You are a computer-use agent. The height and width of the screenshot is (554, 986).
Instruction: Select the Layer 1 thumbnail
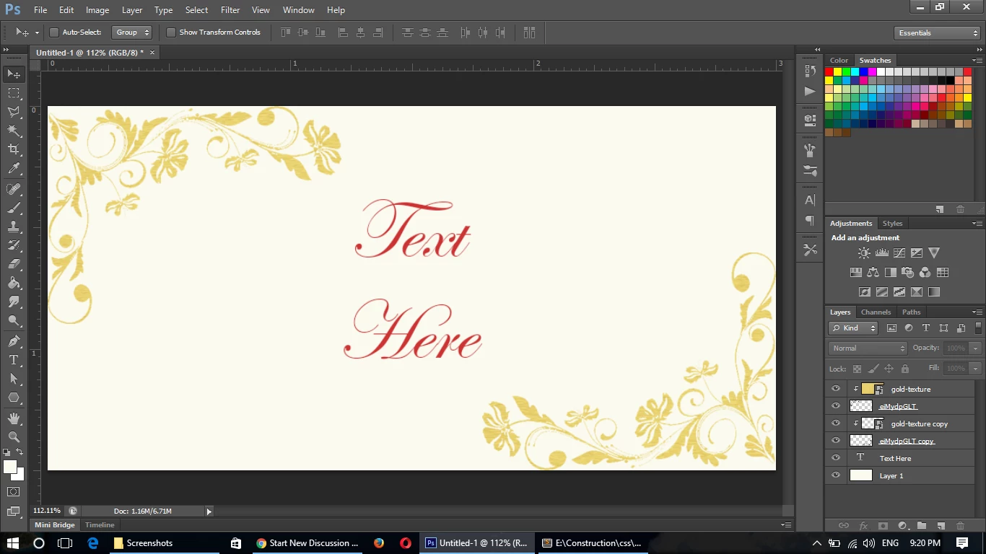coord(861,475)
